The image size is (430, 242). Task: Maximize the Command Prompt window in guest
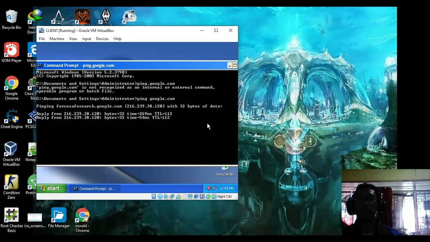click(x=235, y=66)
